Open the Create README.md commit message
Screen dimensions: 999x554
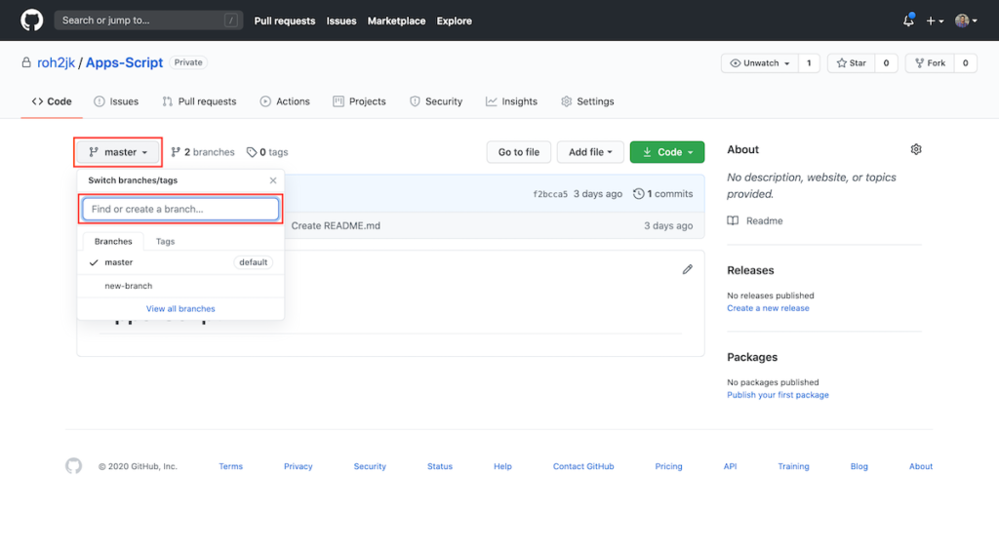pos(336,225)
